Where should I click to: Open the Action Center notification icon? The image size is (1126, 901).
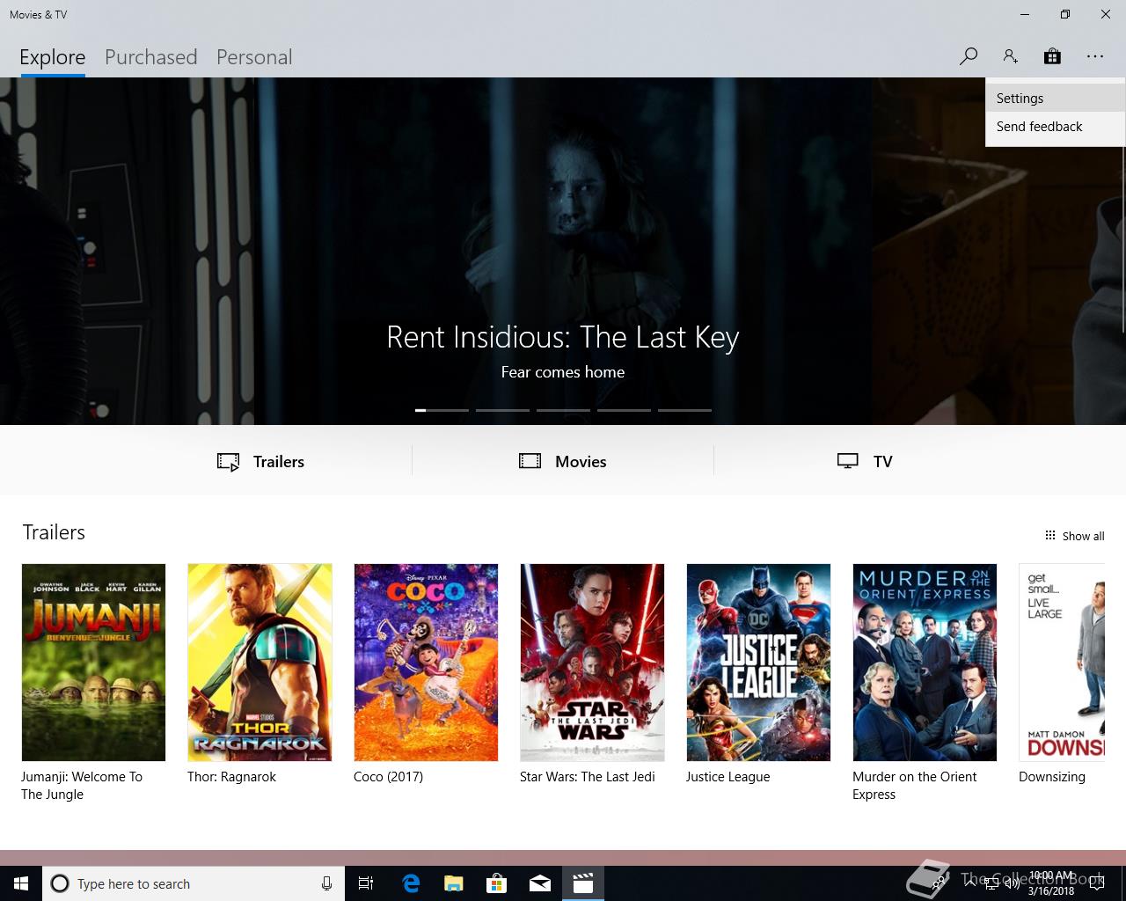pos(1096,883)
